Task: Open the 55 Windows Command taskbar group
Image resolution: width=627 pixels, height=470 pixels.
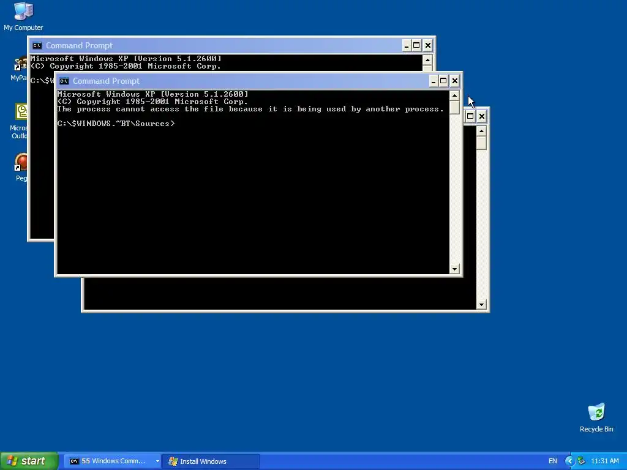Action: pyautogui.click(x=113, y=461)
